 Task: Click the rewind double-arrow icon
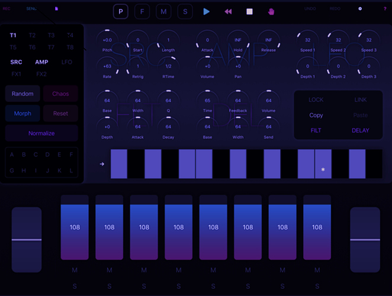pyautogui.click(x=228, y=11)
